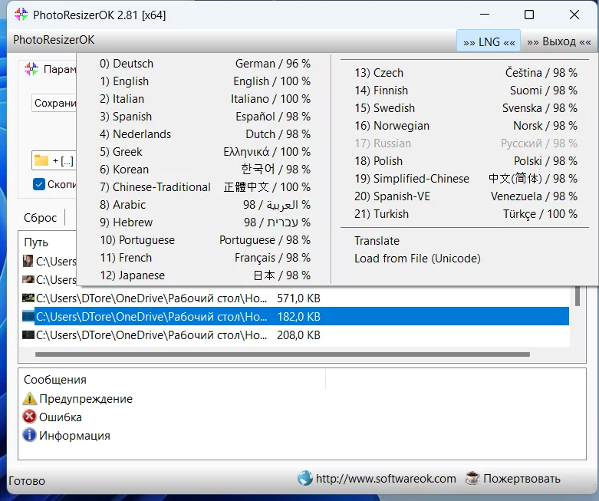Select 11) French language
The height and width of the screenshot is (501, 599).
[x=205, y=258]
